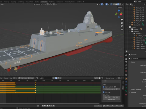Viewport: 146px width, 109px height.
Task: Open the Sculpting workspace tab
Action: click(13, 2)
